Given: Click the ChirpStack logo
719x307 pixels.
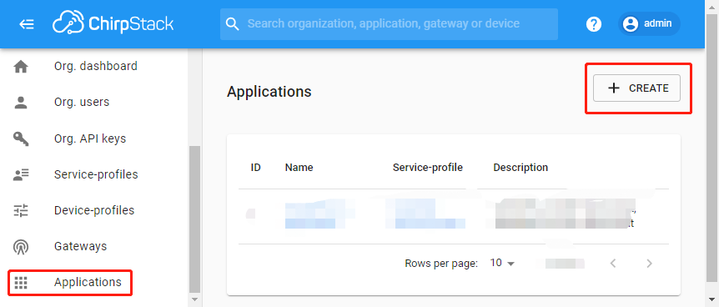Looking at the screenshot, I should (113, 23).
